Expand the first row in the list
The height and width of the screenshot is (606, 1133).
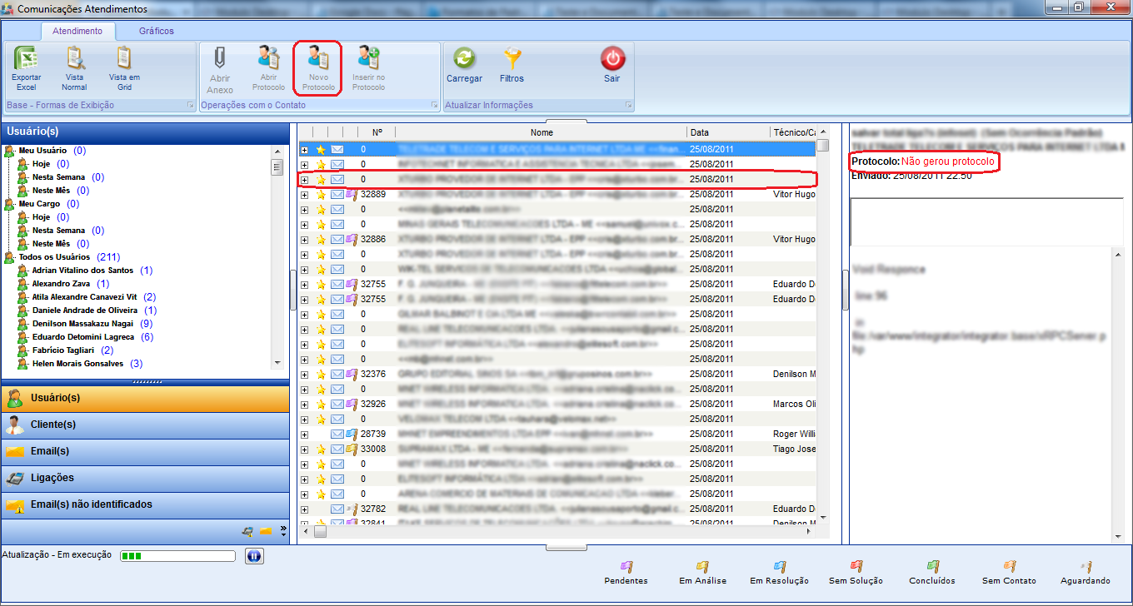coord(305,150)
